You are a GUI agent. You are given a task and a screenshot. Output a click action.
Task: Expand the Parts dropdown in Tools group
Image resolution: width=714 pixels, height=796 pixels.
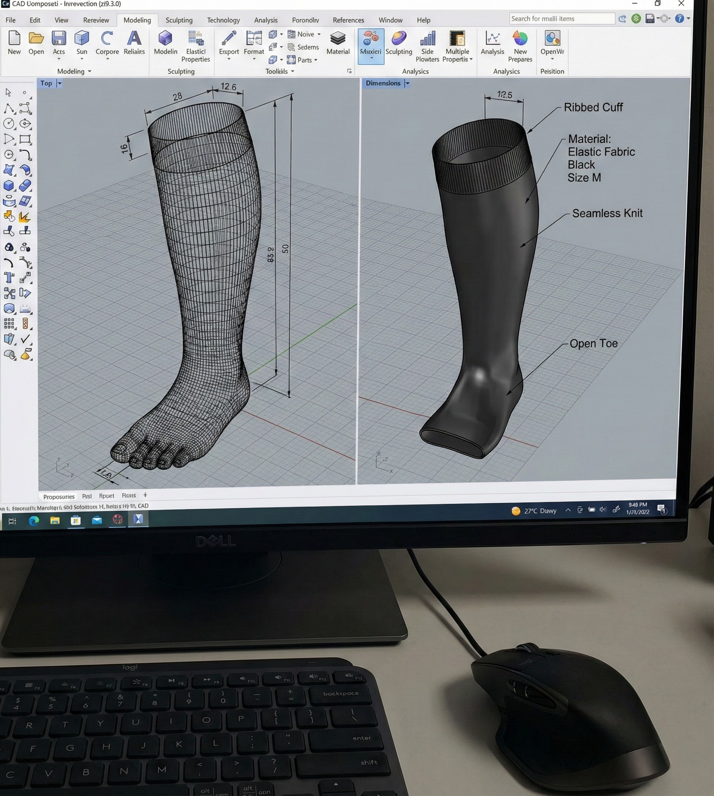(x=315, y=60)
